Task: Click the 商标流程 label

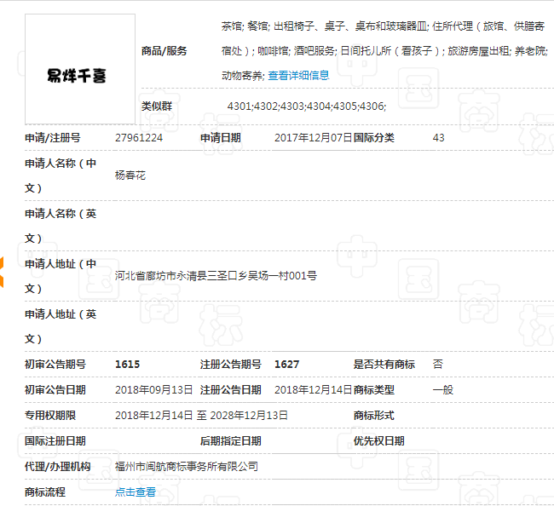Action: tap(45, 492)
